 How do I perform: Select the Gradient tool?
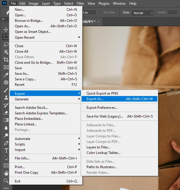pyautogui.click(x=6, y=120)
